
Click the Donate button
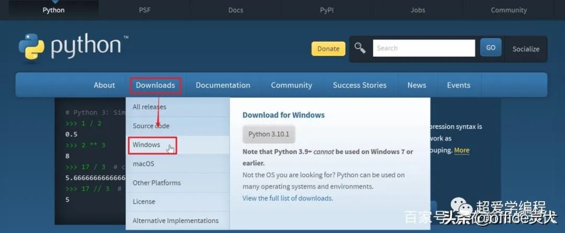coord(328,49)
